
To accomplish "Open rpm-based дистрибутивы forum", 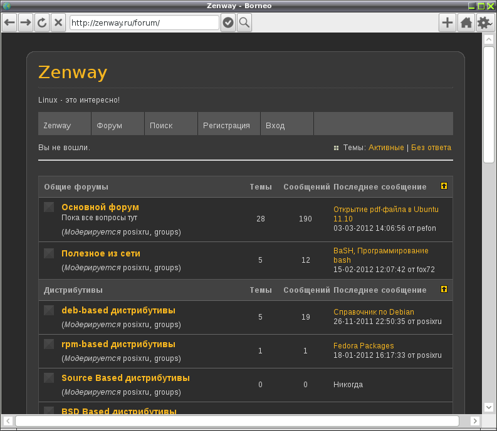I will click(118, 344).
